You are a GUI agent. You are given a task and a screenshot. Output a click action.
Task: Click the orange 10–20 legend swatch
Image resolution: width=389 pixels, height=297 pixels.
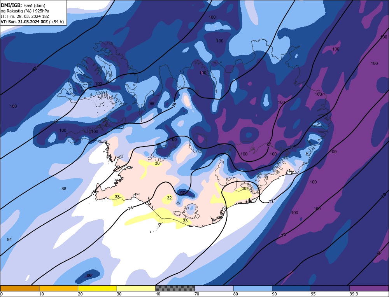(x=59, y=288)
